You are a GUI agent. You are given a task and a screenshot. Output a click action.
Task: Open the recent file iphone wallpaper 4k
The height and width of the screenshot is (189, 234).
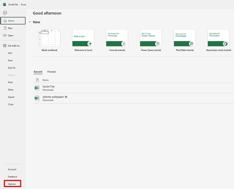tap(134, 98)
